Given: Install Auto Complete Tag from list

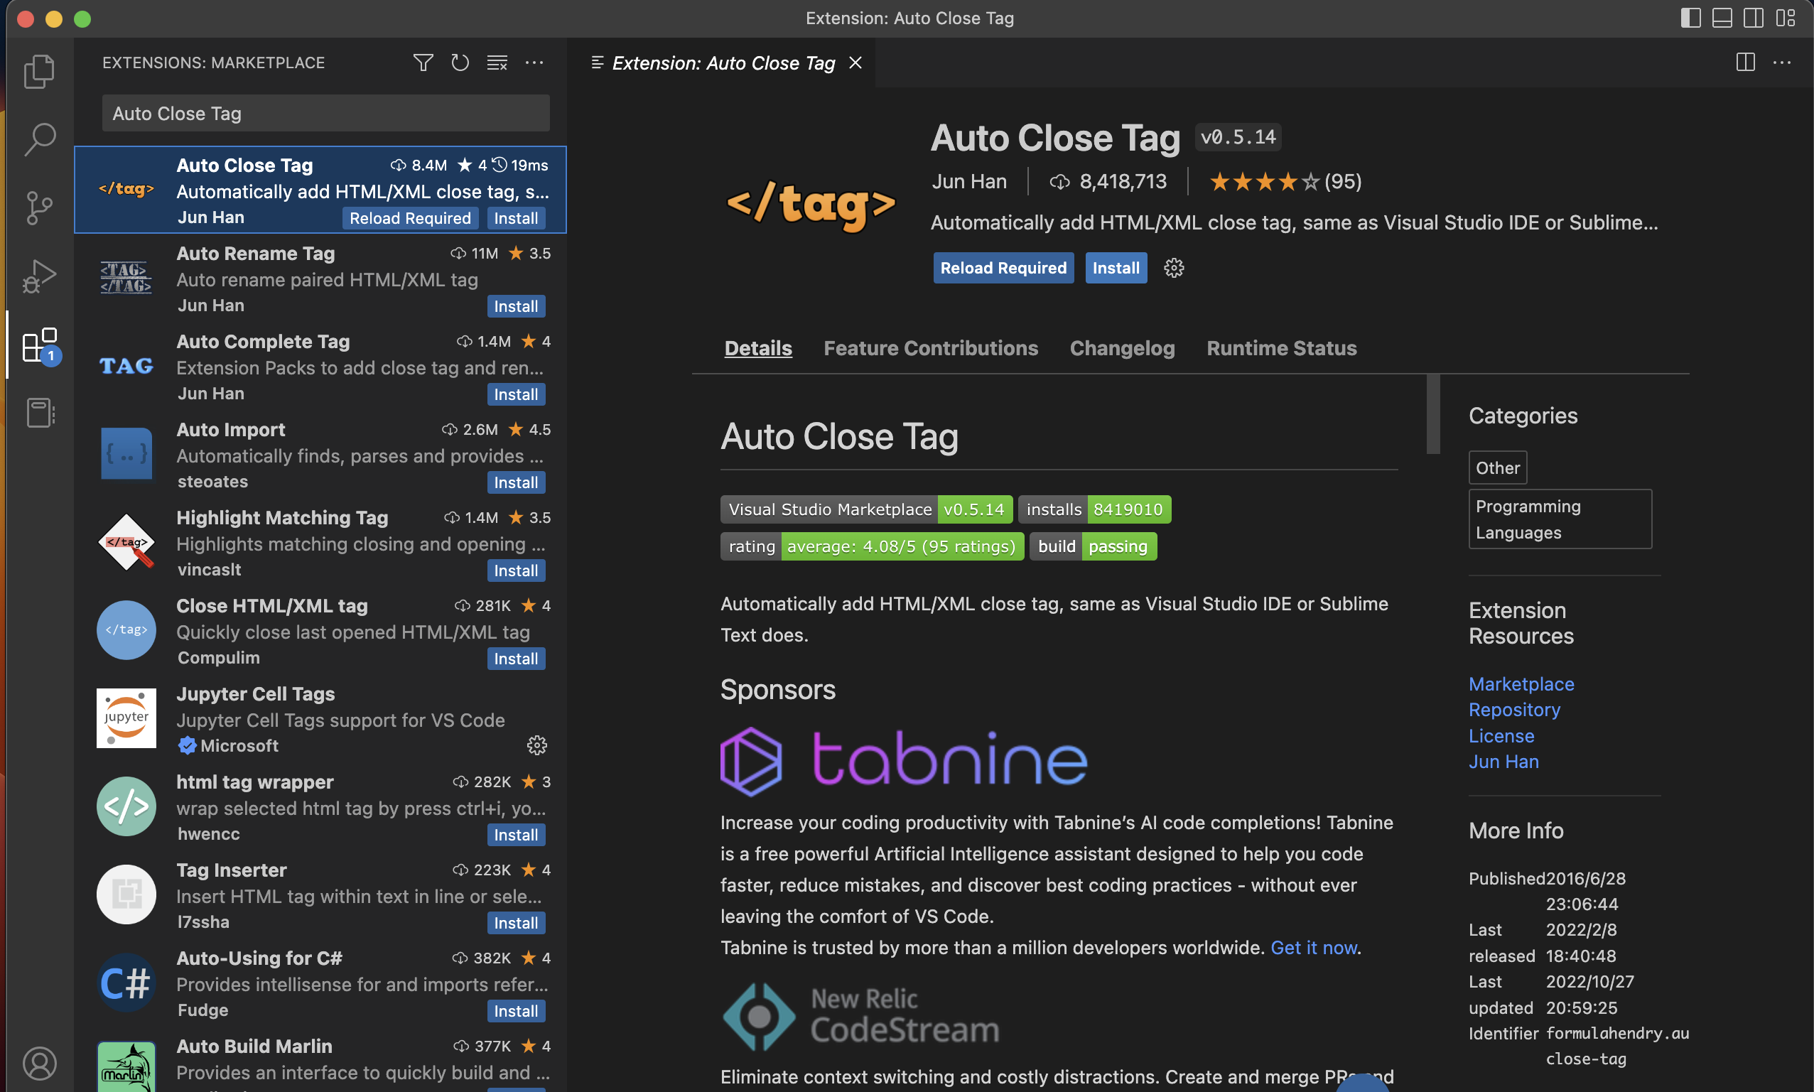Looking at the screenshot, I should pyautogui.click(x=515, y=394).
